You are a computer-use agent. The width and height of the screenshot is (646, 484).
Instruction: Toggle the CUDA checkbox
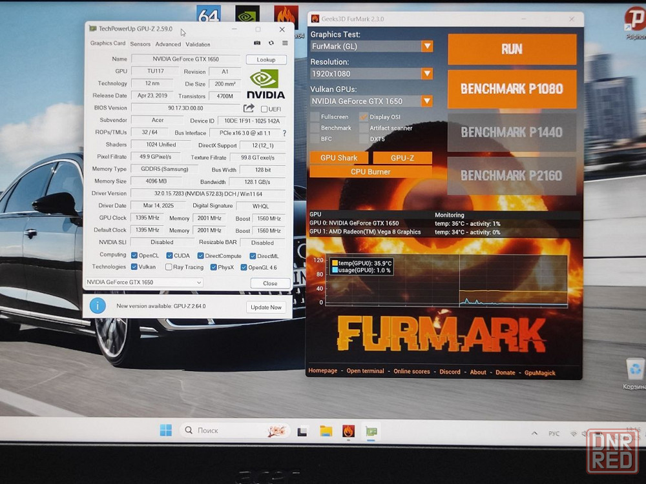pos(169,256)
